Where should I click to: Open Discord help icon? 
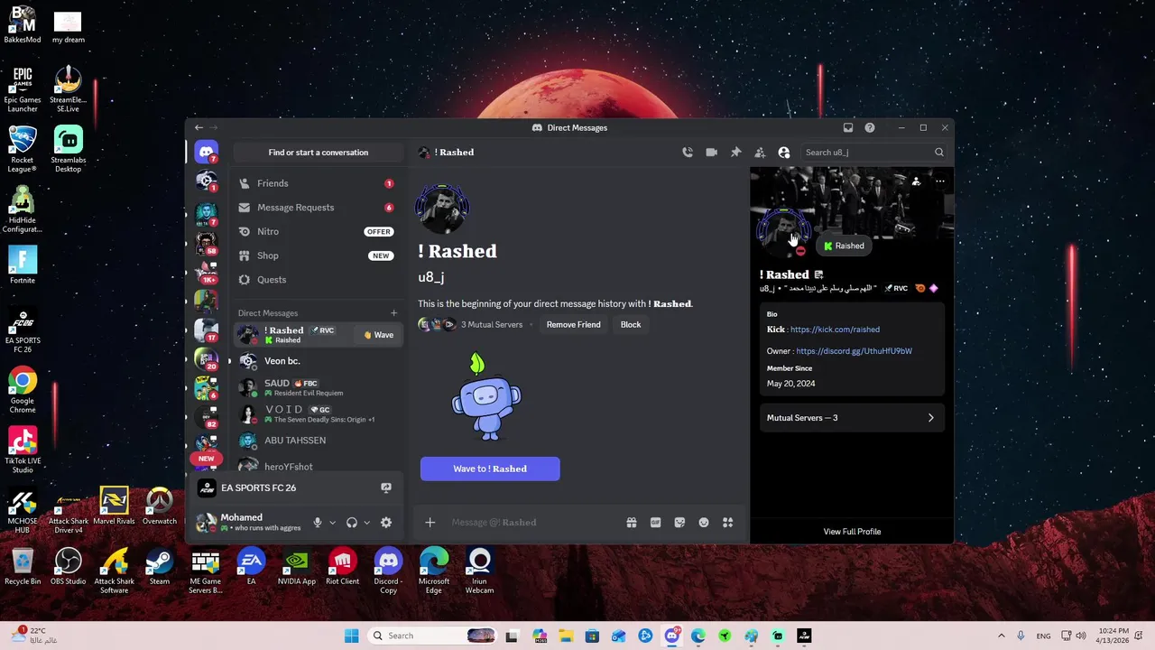coord(870,127)
